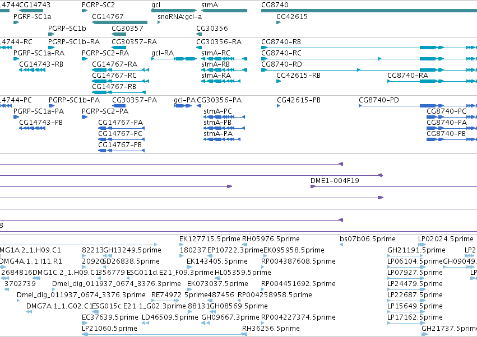477x337 pixels.
Task: Open the stmA-RC transcript label
Action: [216, 53]
